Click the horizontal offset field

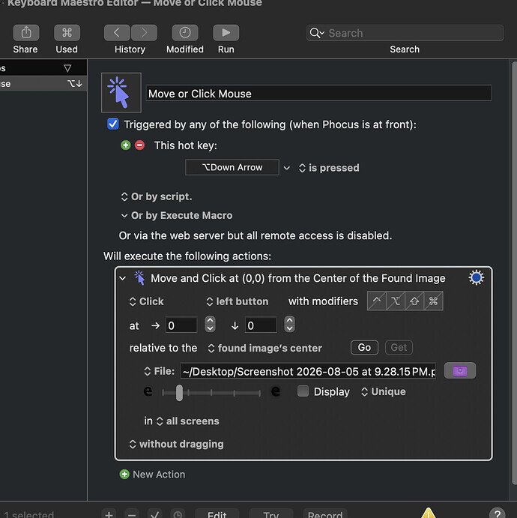[x=181, y=325]
